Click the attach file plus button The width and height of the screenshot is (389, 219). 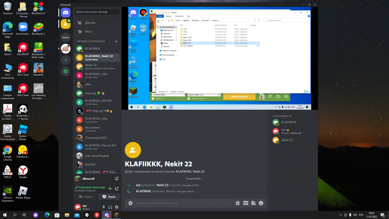pyautogui.click(x=130, y=203)
